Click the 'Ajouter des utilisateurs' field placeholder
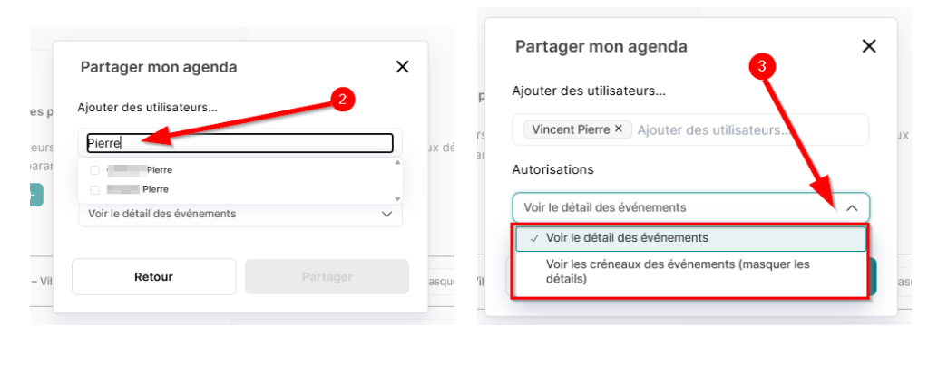The width and height of the screenshot is (938, 374). [x=714, y=129]
